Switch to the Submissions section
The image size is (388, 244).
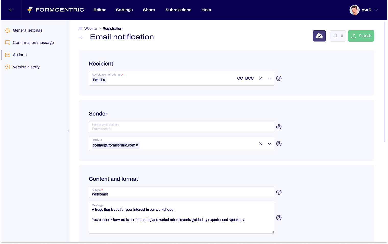[178, 10]
